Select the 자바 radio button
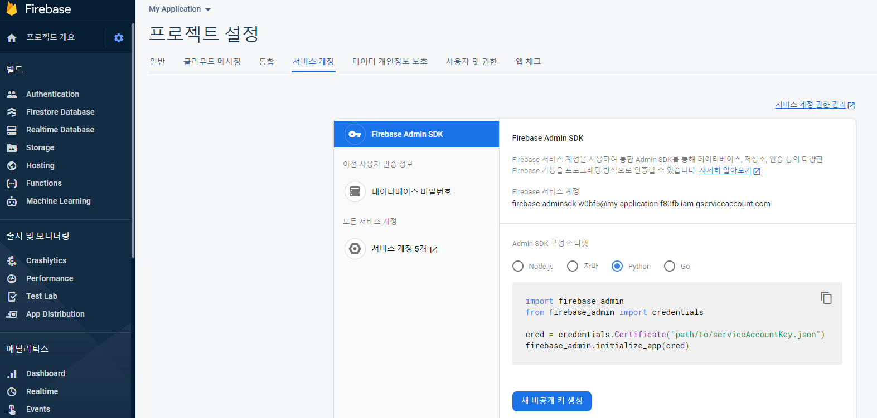 coord(573,266)
